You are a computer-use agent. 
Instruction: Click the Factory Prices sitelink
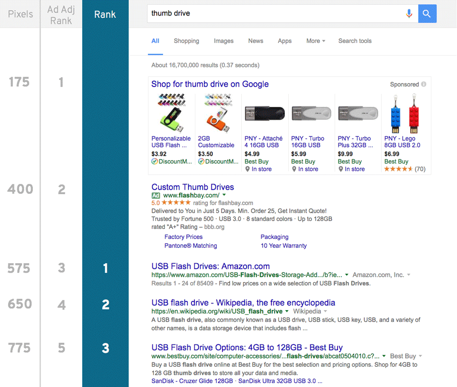183,237
